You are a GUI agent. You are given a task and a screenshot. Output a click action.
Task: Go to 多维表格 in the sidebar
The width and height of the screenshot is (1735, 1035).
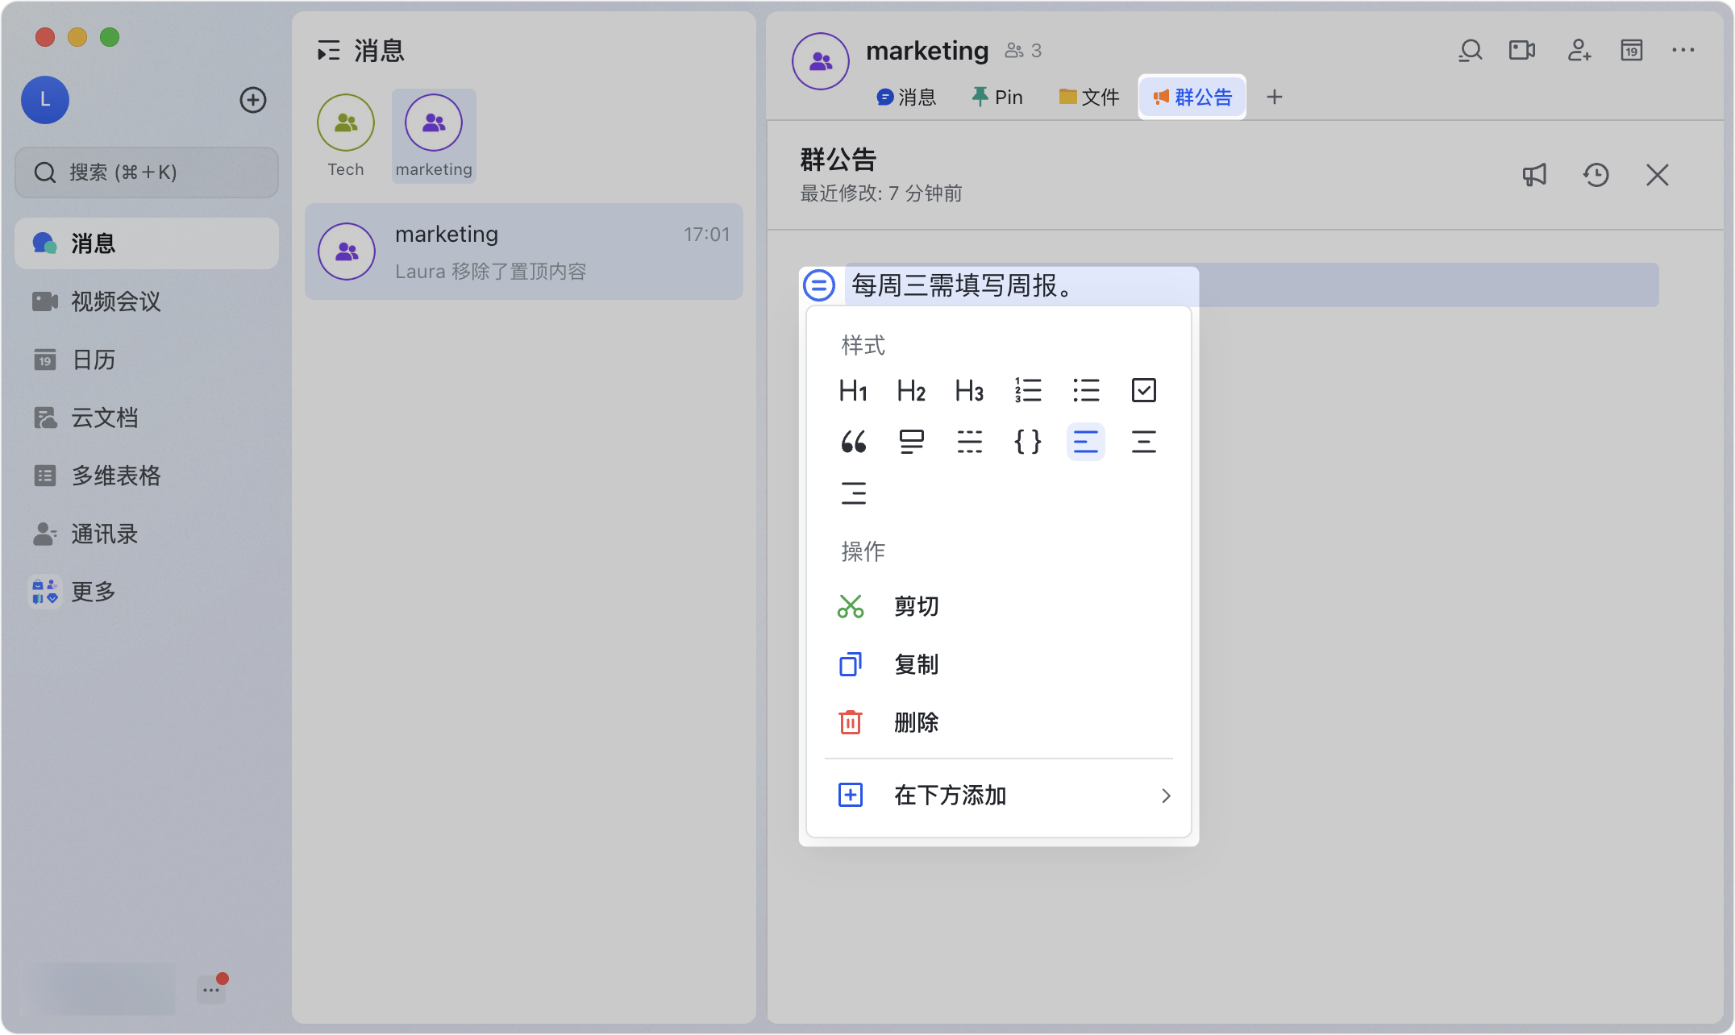pos(147,476)
